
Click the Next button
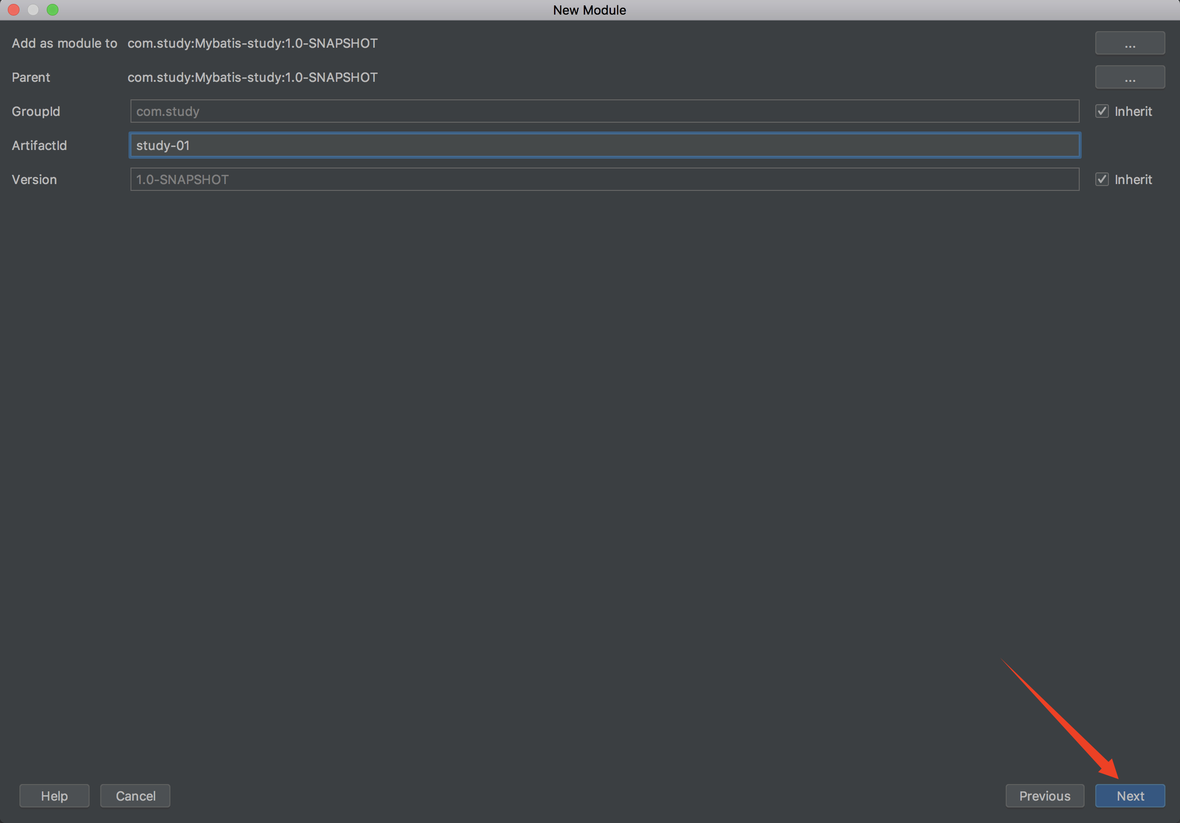(1130, 796)
